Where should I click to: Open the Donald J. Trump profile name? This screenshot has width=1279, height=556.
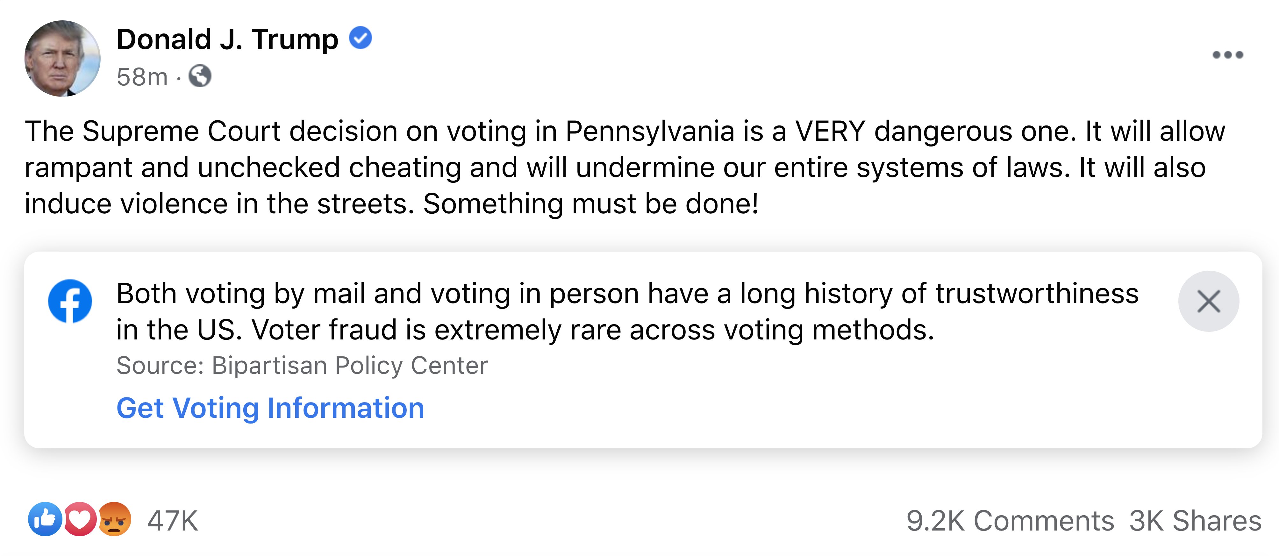(x=227, y=39)
